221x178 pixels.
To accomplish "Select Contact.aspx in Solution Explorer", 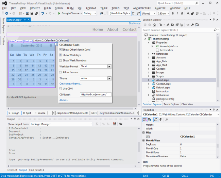I will [x=163, y=84].
